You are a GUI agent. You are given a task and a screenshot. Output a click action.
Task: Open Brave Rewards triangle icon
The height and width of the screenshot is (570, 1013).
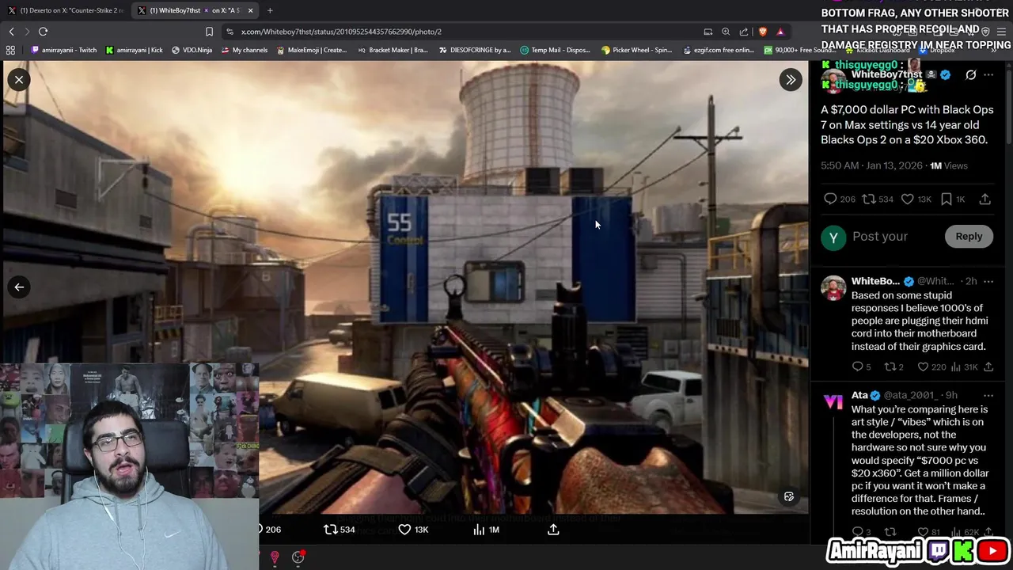pyautogui.click(x=780, y=32)
